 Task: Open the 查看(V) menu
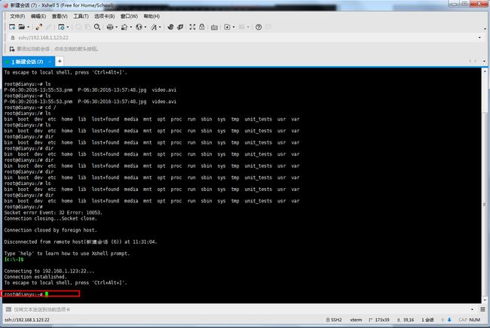[x=60, y=17]
